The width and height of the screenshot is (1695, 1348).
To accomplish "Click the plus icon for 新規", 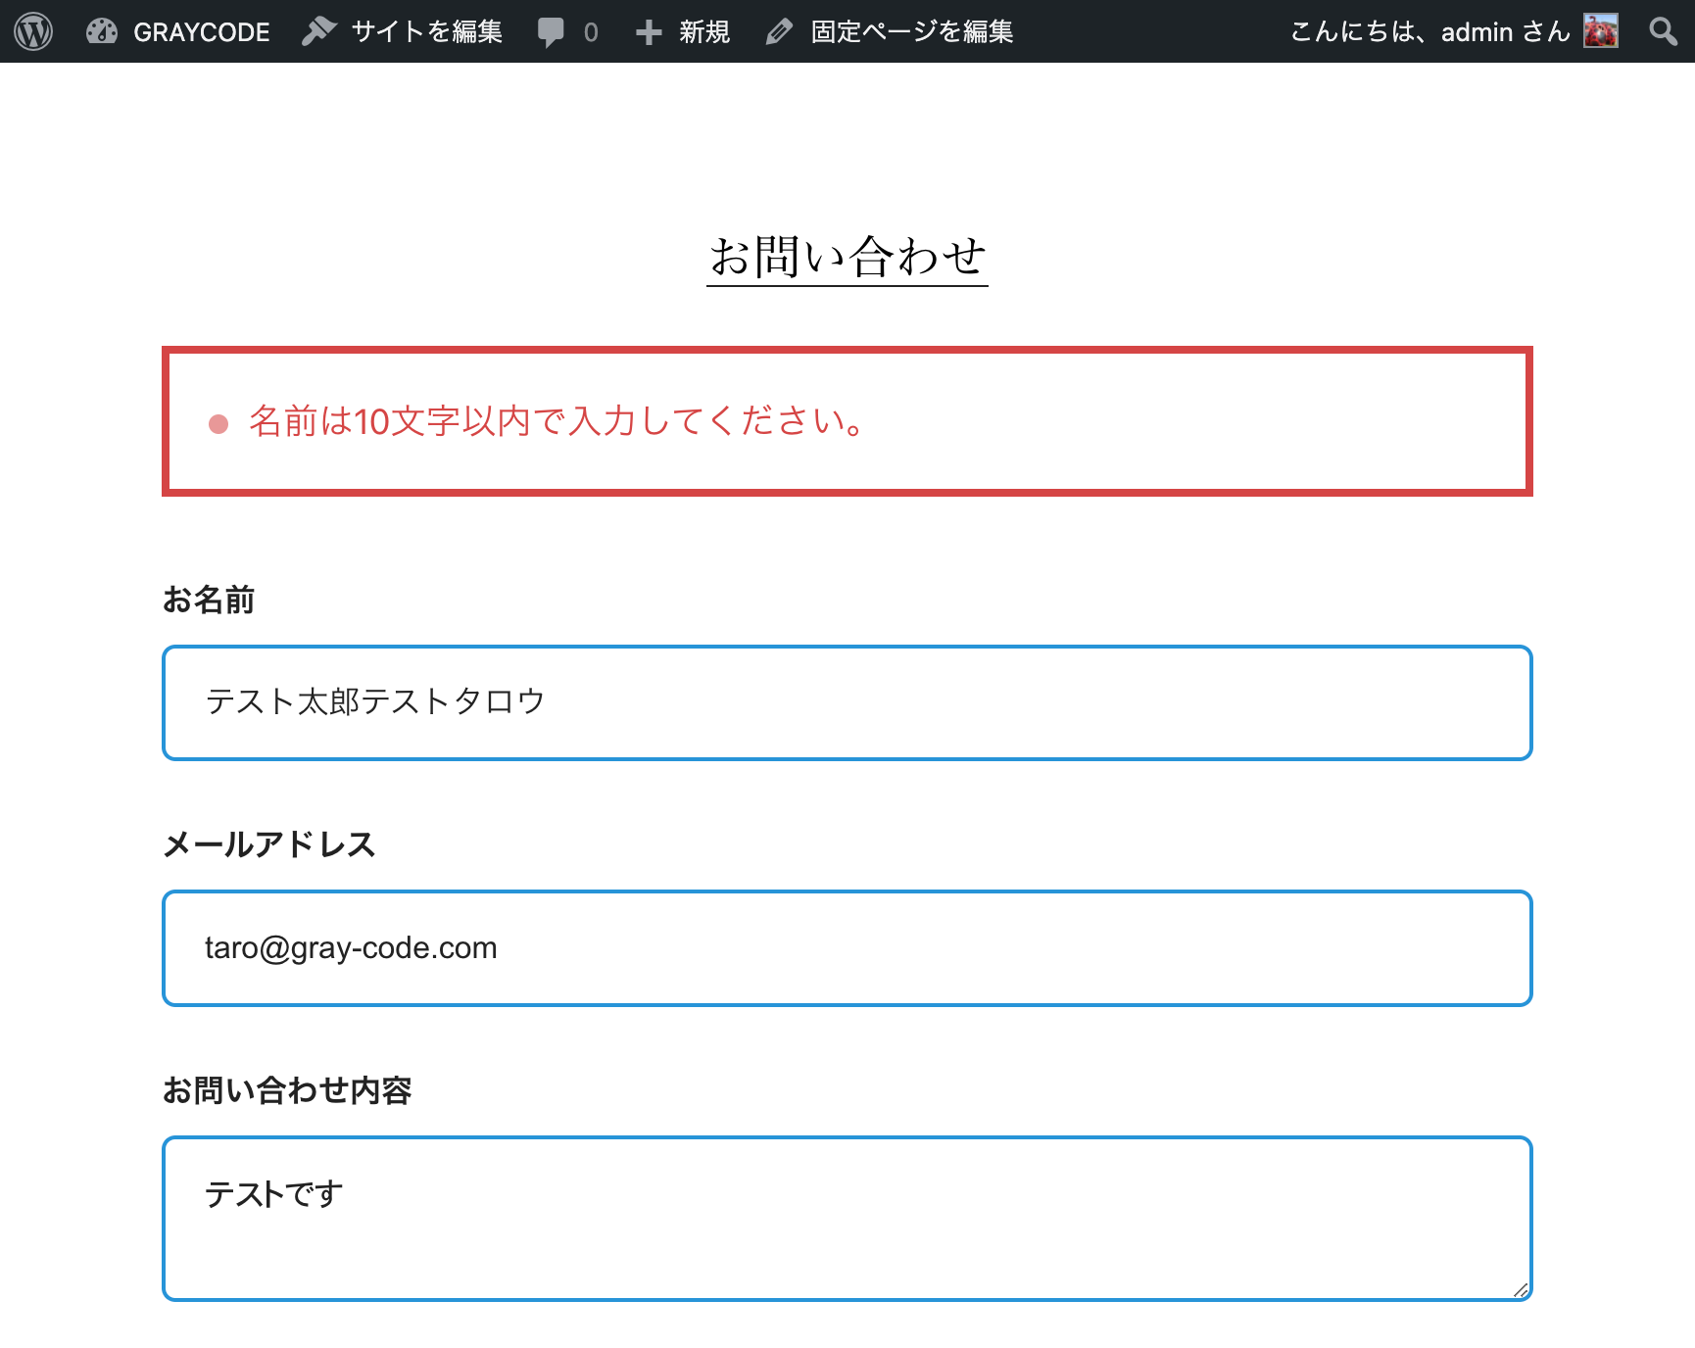I will 649,32.
